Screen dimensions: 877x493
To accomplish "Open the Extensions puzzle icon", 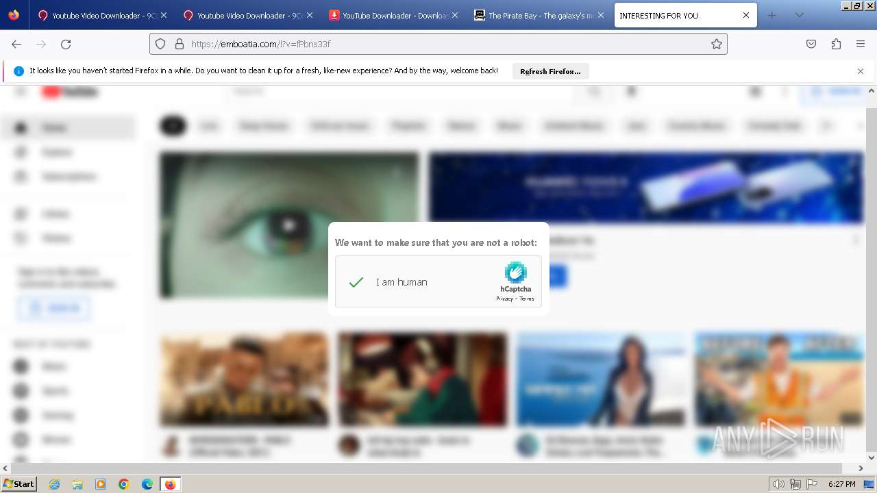I will point(836,44).
